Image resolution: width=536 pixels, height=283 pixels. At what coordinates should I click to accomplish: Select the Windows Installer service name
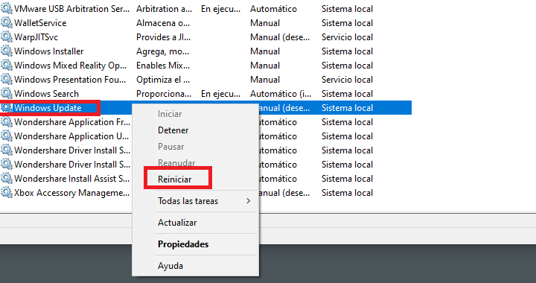coord(49,51)
